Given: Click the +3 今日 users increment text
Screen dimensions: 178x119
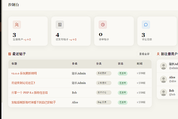Looking at the screenshot, I should (x=27, y=40).
